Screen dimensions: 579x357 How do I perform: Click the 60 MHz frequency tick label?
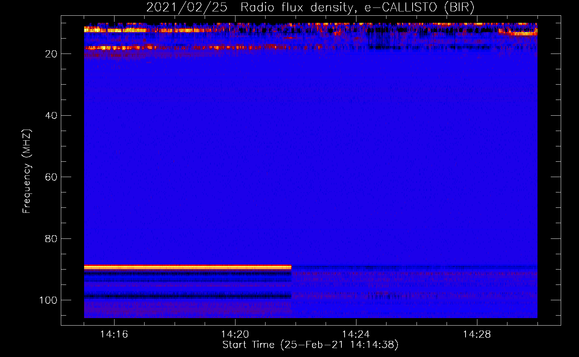[51, 177]
